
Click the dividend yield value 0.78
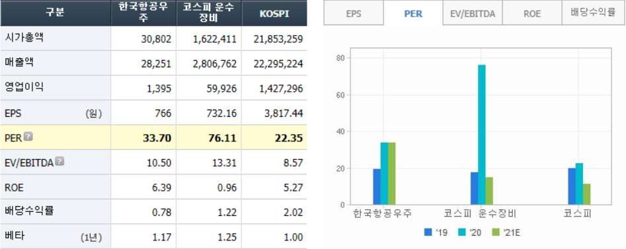[162, 212]
